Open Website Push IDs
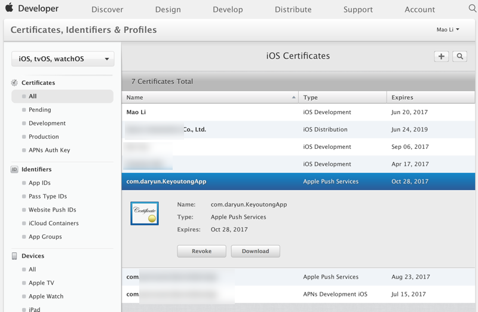478x312 pixels. click(52, 210)
